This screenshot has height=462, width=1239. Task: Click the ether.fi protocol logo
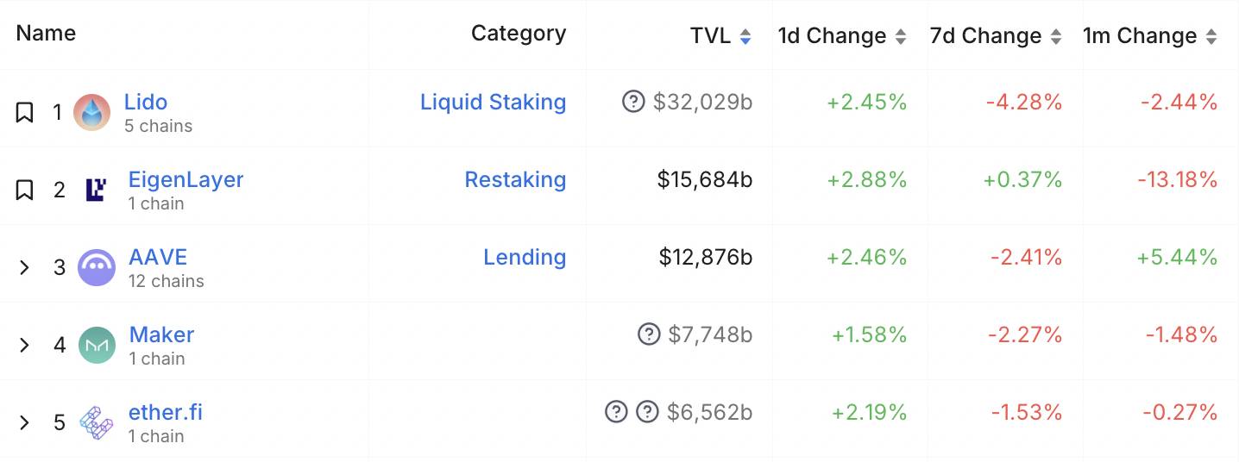96,423
